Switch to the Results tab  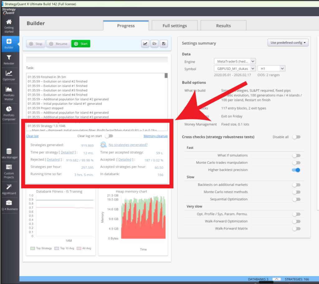click(x=223, y=26)
